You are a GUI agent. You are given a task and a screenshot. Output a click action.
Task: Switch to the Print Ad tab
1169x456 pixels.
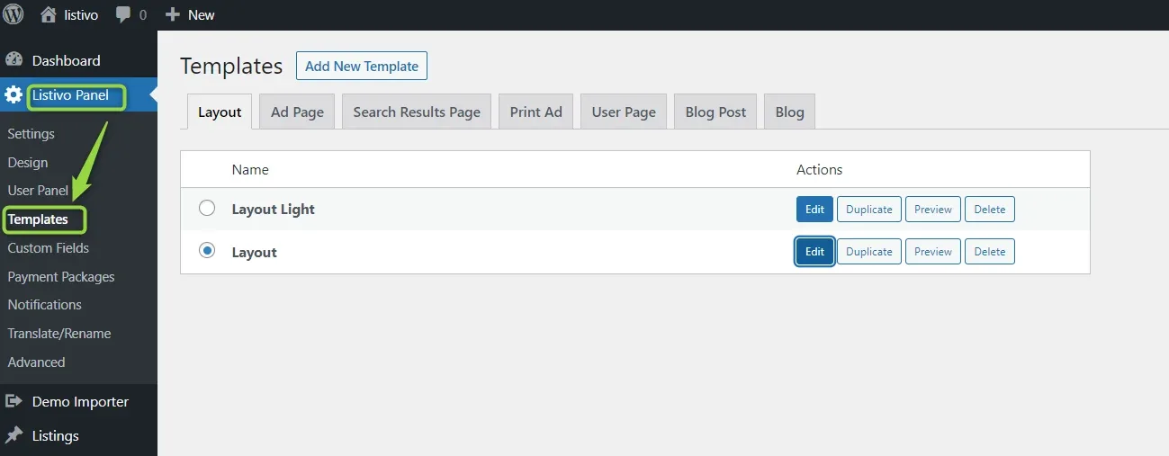click(535, 112)
